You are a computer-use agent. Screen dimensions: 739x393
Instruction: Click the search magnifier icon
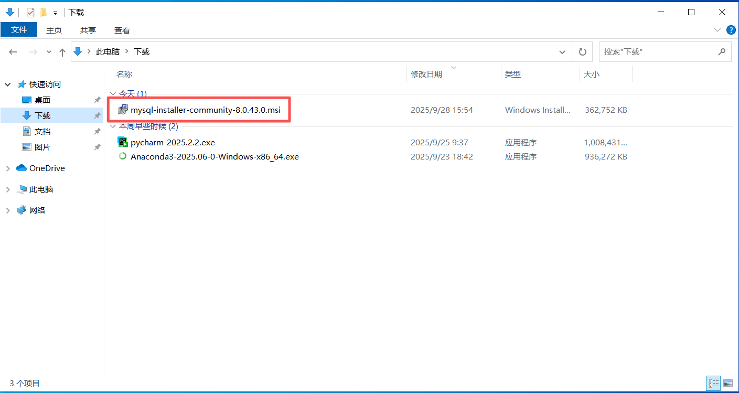(722, 52)
